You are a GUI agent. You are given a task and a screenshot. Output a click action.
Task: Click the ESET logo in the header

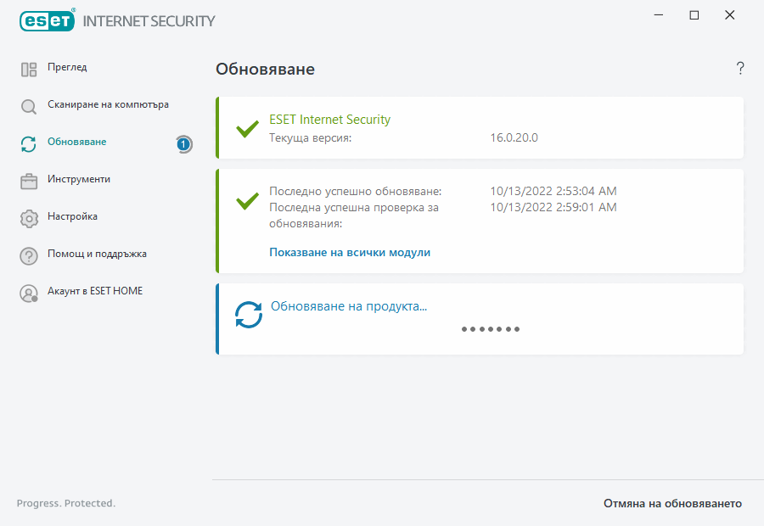click(47, 20)
